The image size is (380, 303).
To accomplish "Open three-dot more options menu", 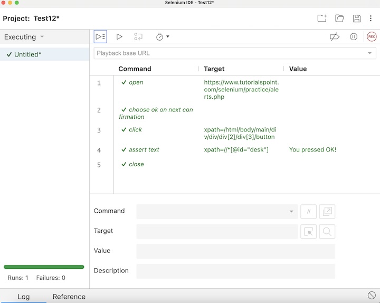I will coord(370,18).
